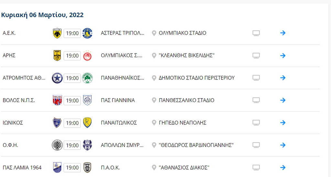This screenshot has height=177, width=331.
Task: Click the Κυριακή 06 Μαρτίου, 2022 date heading
Action: (x=42, y=15)
